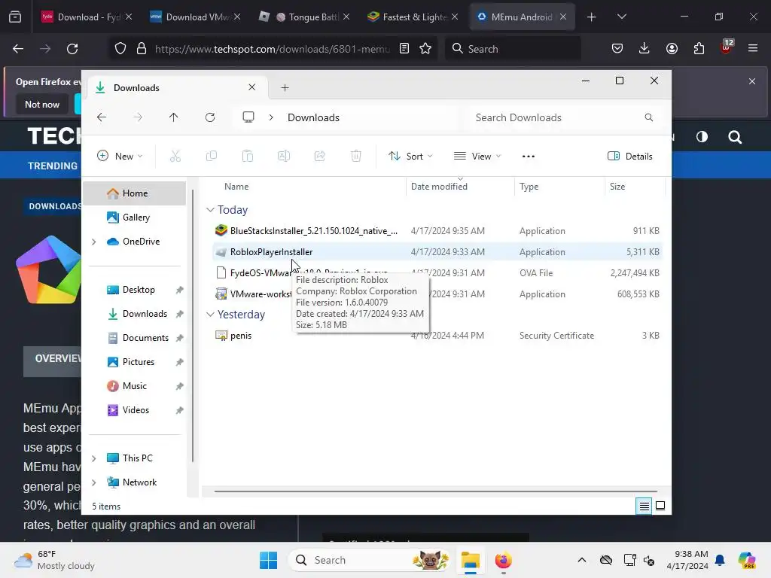Go back in File Explorer
The height and width of the screenshot is (578, 771).
(102, 117)
